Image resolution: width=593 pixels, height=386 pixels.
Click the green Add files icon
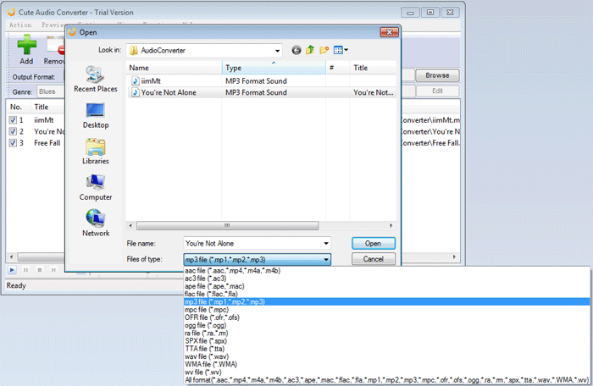click(26, 46)
